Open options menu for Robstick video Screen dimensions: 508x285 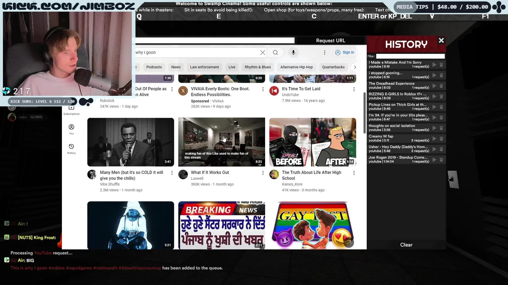[172, 89]
